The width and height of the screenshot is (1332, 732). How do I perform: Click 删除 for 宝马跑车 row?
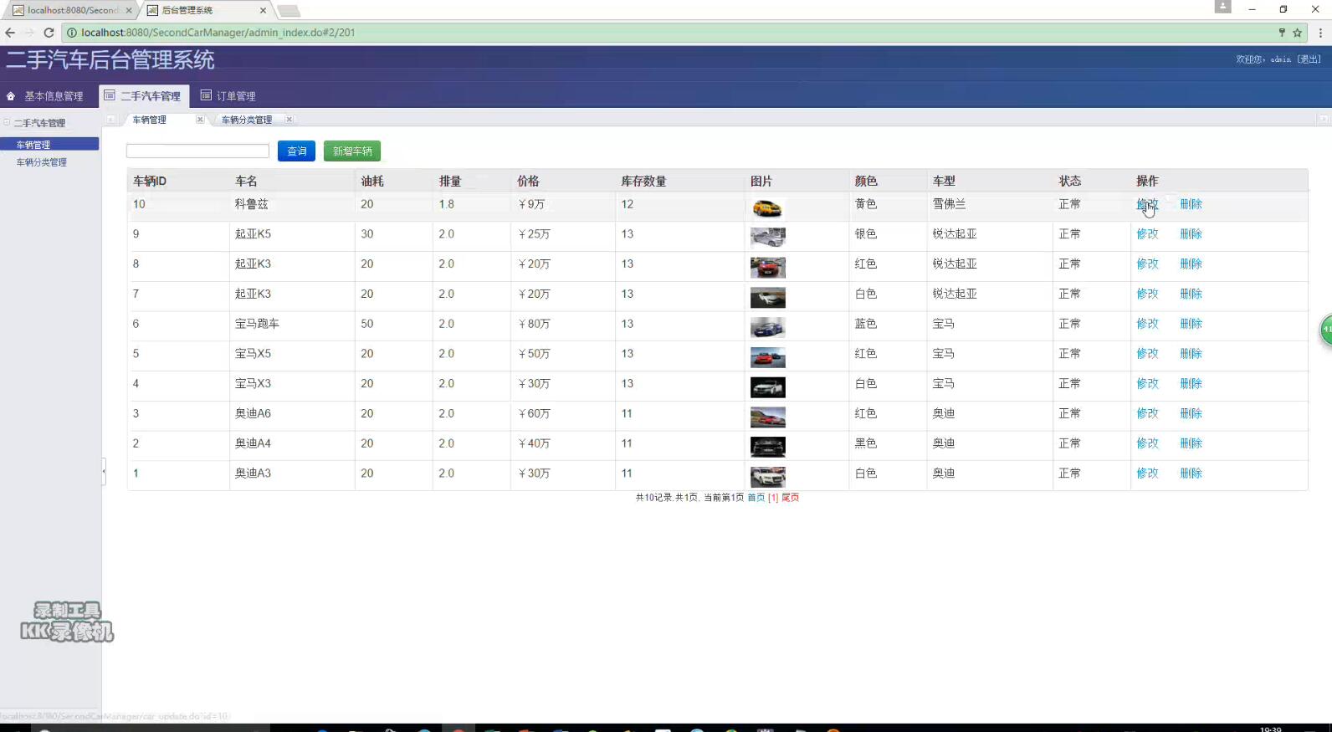coord(1191,324)
